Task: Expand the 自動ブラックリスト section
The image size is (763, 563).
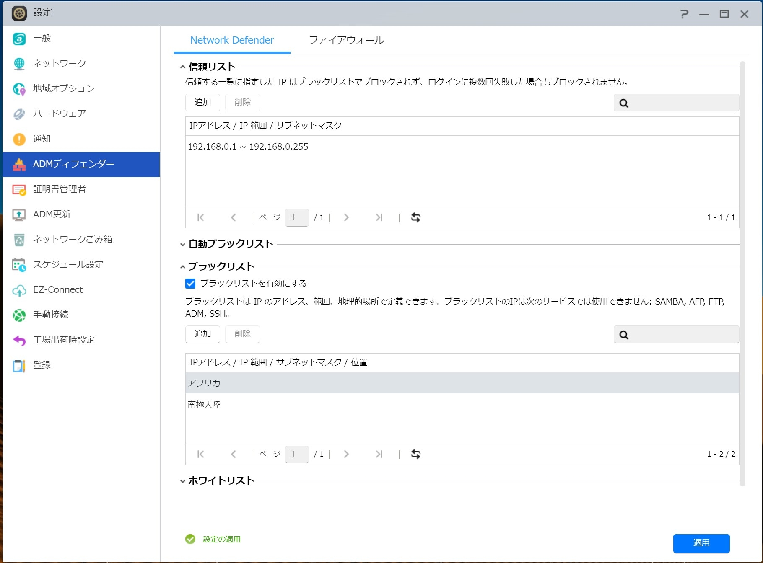Action: point(183,245)
